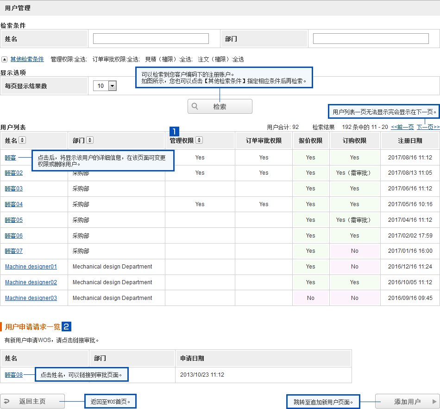Click date 2017/01/16 16:00 cell
The image size is (440, 409).
[x=410, y=251]
